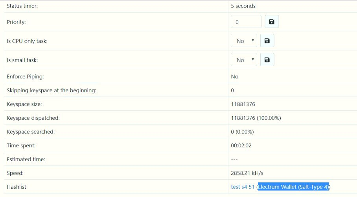
Task: Click Skipping keyspace at the beginning: label
Action: (x=52, y=90)
